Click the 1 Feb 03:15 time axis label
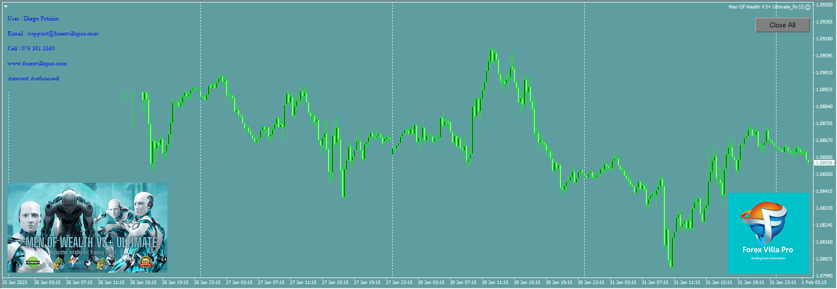The height and width of the screenshot is (289, 837). click(x=814, y=283)
